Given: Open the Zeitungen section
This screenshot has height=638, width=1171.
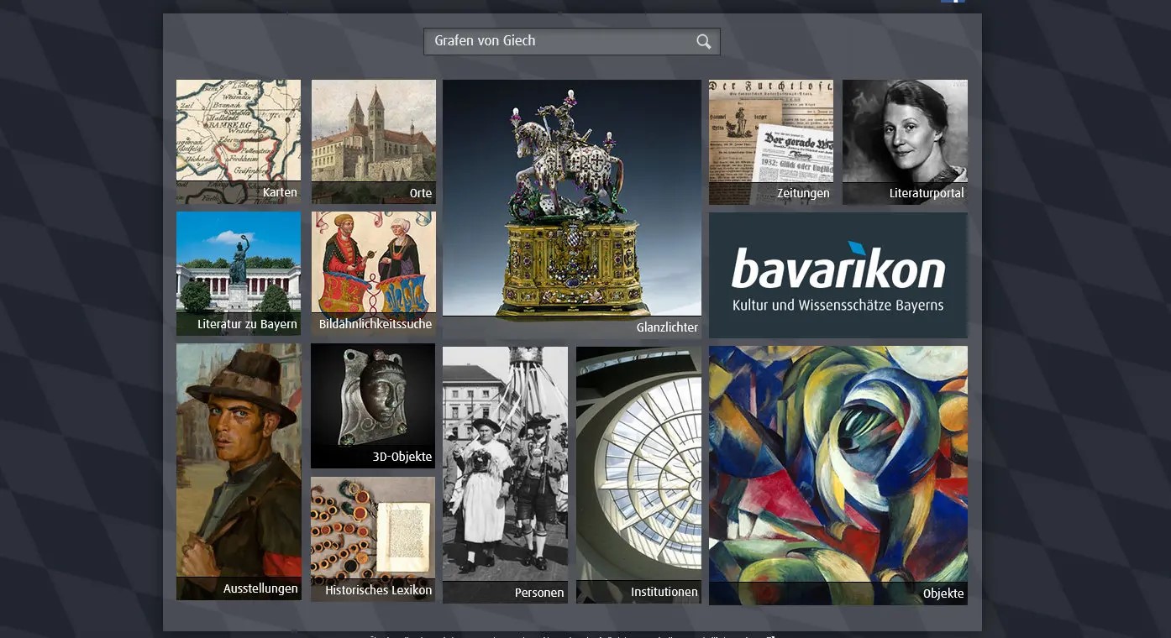Looking at the screenshot, I should (x=771, y=141).
